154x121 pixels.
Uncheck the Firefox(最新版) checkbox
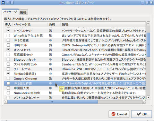(8, 74)
